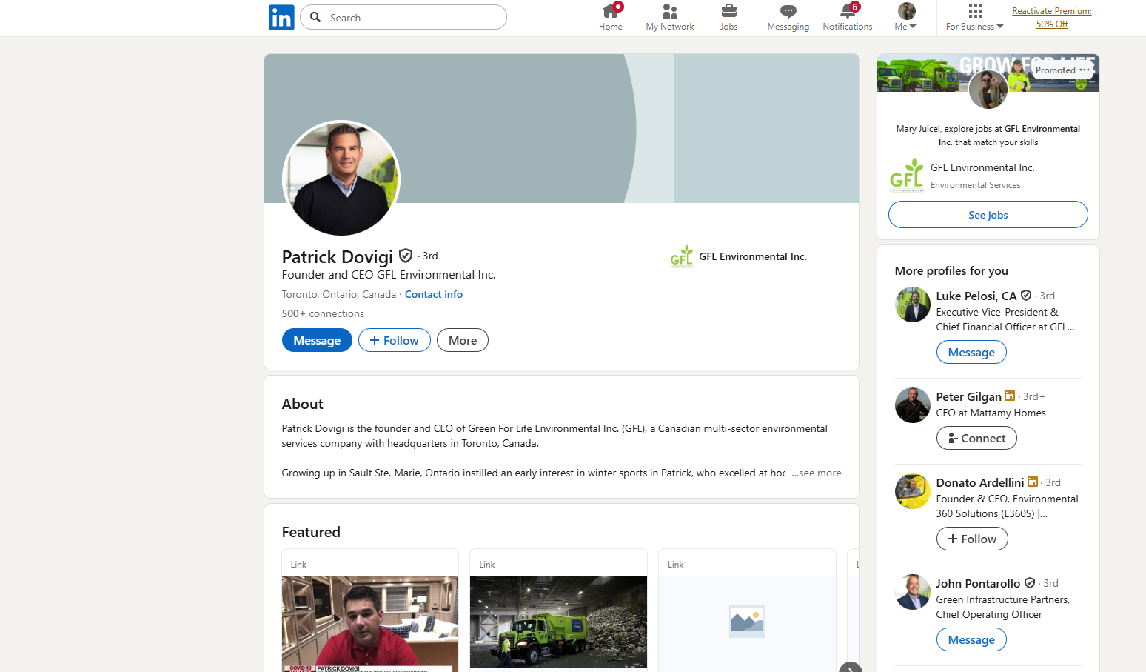
Task: Open Messaging chat bubble icon
Action: pyautogui.click(x=788, y=11)
